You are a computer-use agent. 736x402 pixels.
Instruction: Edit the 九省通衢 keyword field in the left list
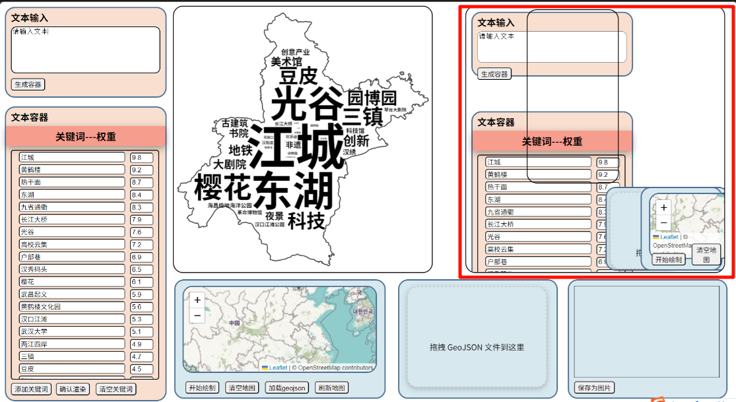tap(72, 207)
